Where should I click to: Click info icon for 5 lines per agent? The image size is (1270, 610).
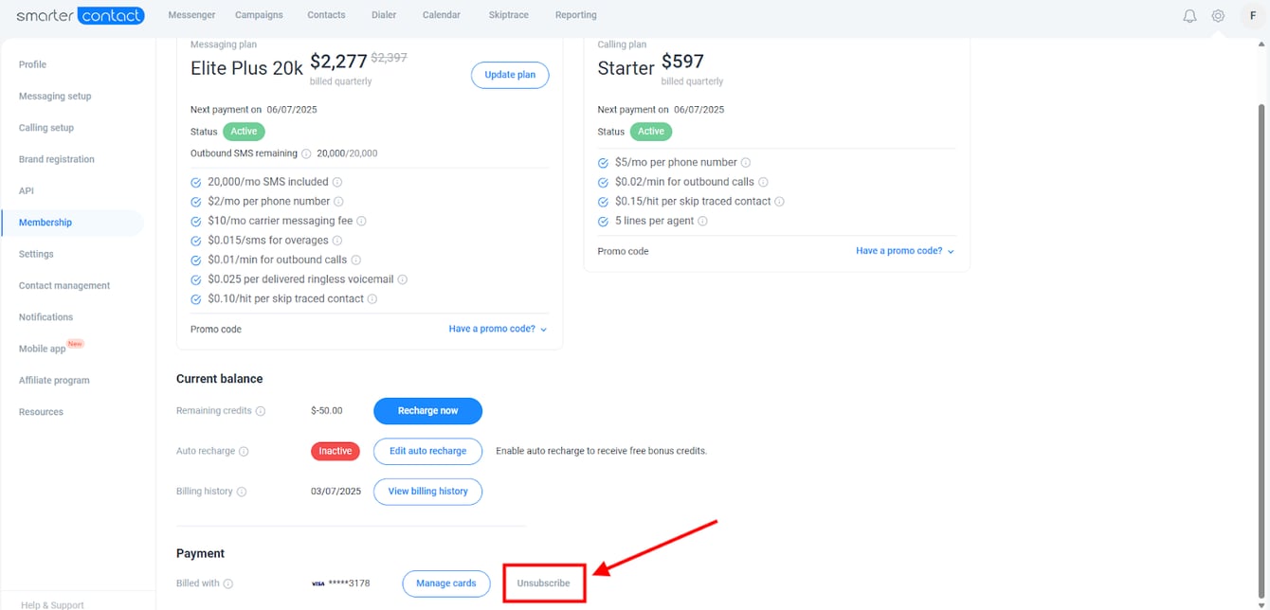click(x=702, y=221)
